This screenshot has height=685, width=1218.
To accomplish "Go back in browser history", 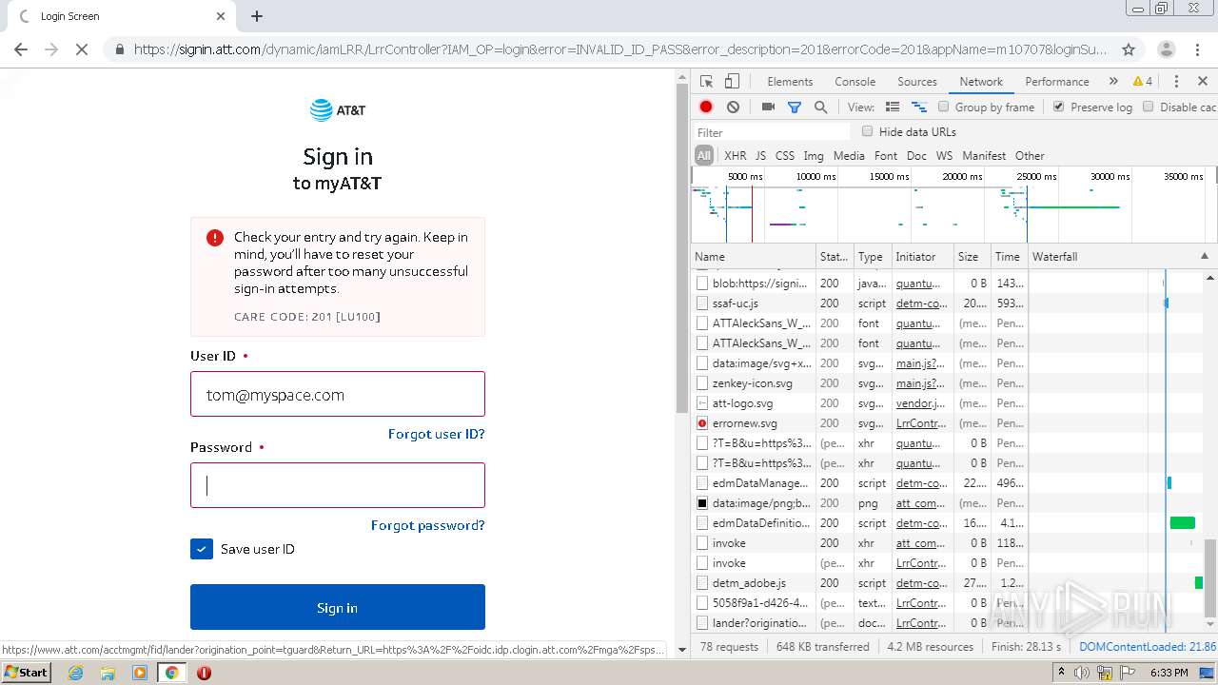I will [x=21, y=49].
